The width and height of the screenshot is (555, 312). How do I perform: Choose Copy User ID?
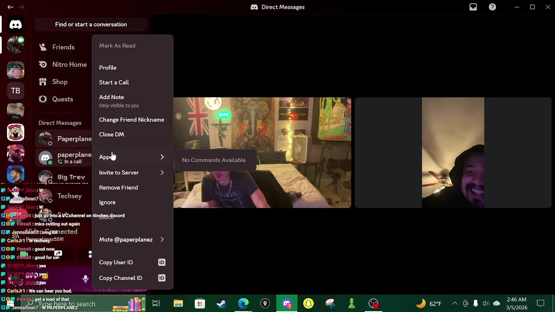(x=132, y=262)
